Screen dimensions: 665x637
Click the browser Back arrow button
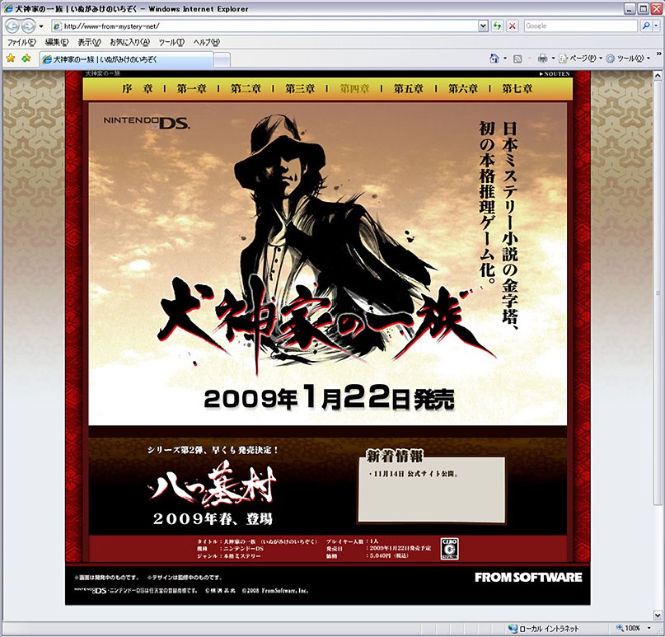coord(12,26)
